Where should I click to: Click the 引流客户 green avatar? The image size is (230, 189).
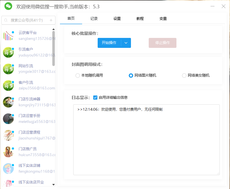point(9,52)
